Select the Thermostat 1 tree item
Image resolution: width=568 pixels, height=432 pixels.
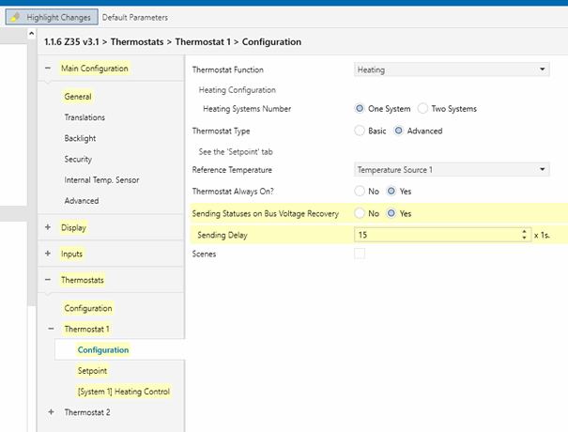click(86, 329)
